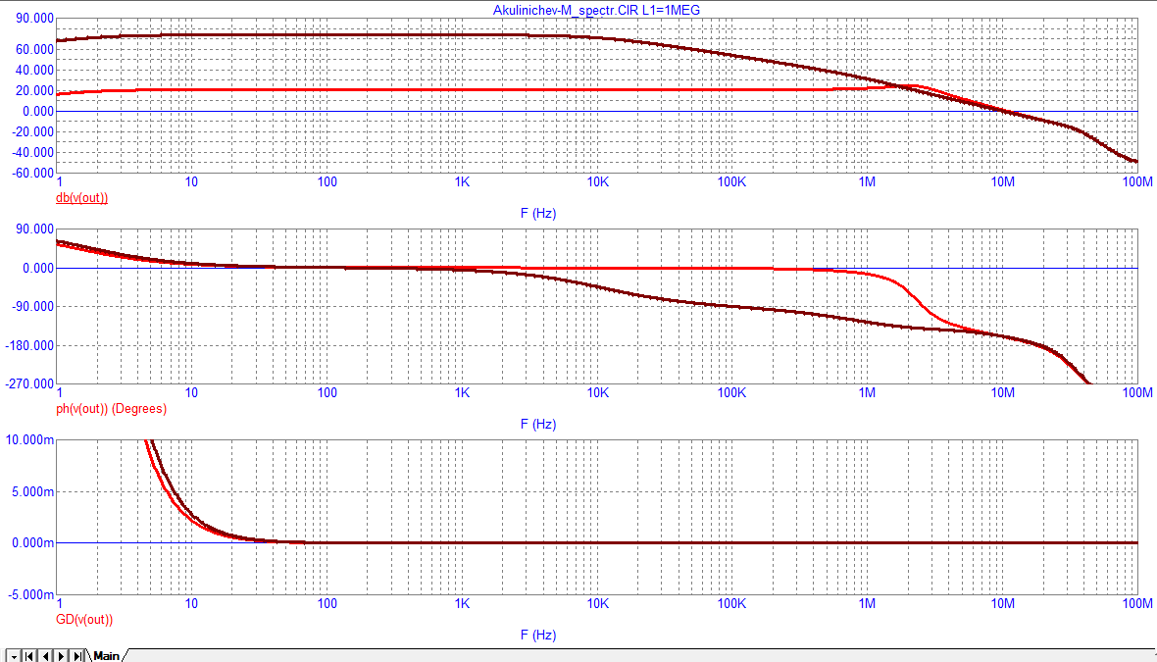Click F (Hz) axis label under group delay plot
1157x662 pixels.
pos(538,636)
